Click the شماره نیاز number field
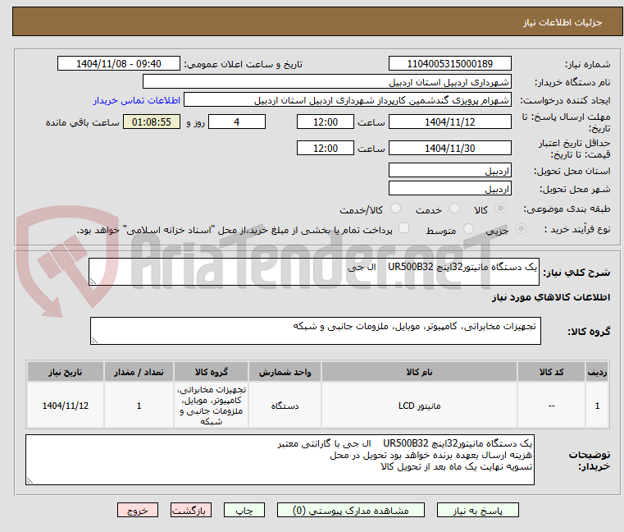Viewport: 624px width, 532px height. (449, 64)
